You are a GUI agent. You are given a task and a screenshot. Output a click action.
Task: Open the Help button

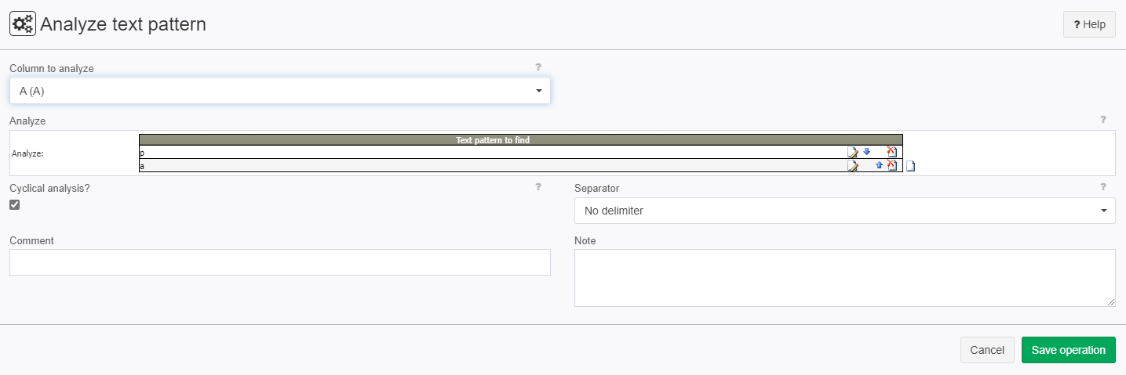tap(1089, 24)
